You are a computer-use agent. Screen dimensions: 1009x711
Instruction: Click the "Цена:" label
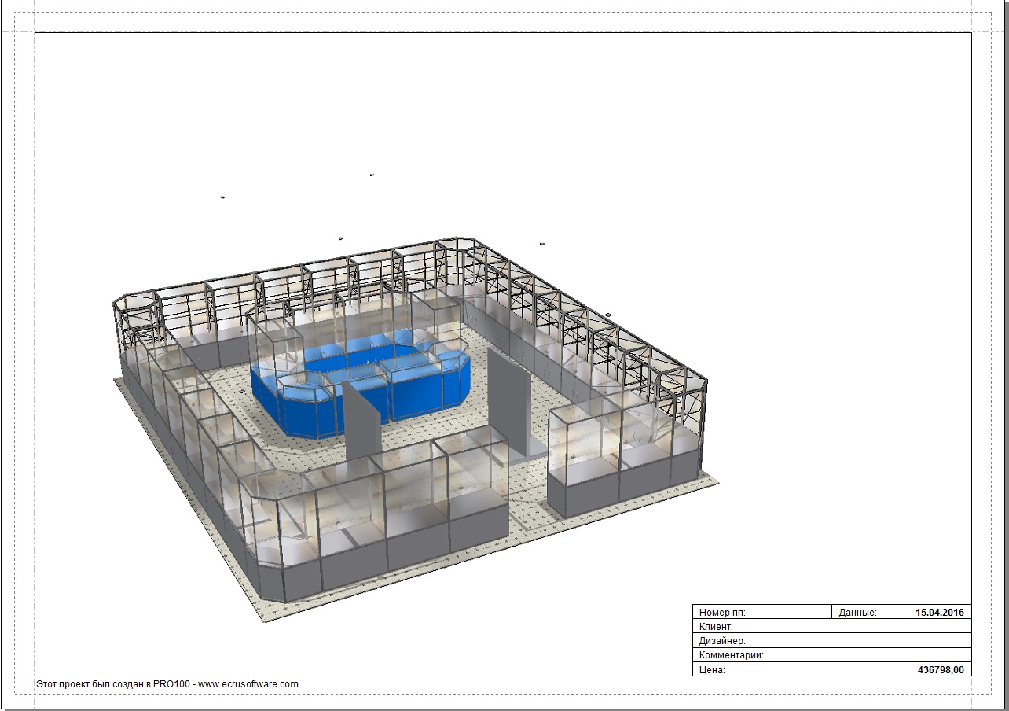pyautogui.click(x=712, y=670)
